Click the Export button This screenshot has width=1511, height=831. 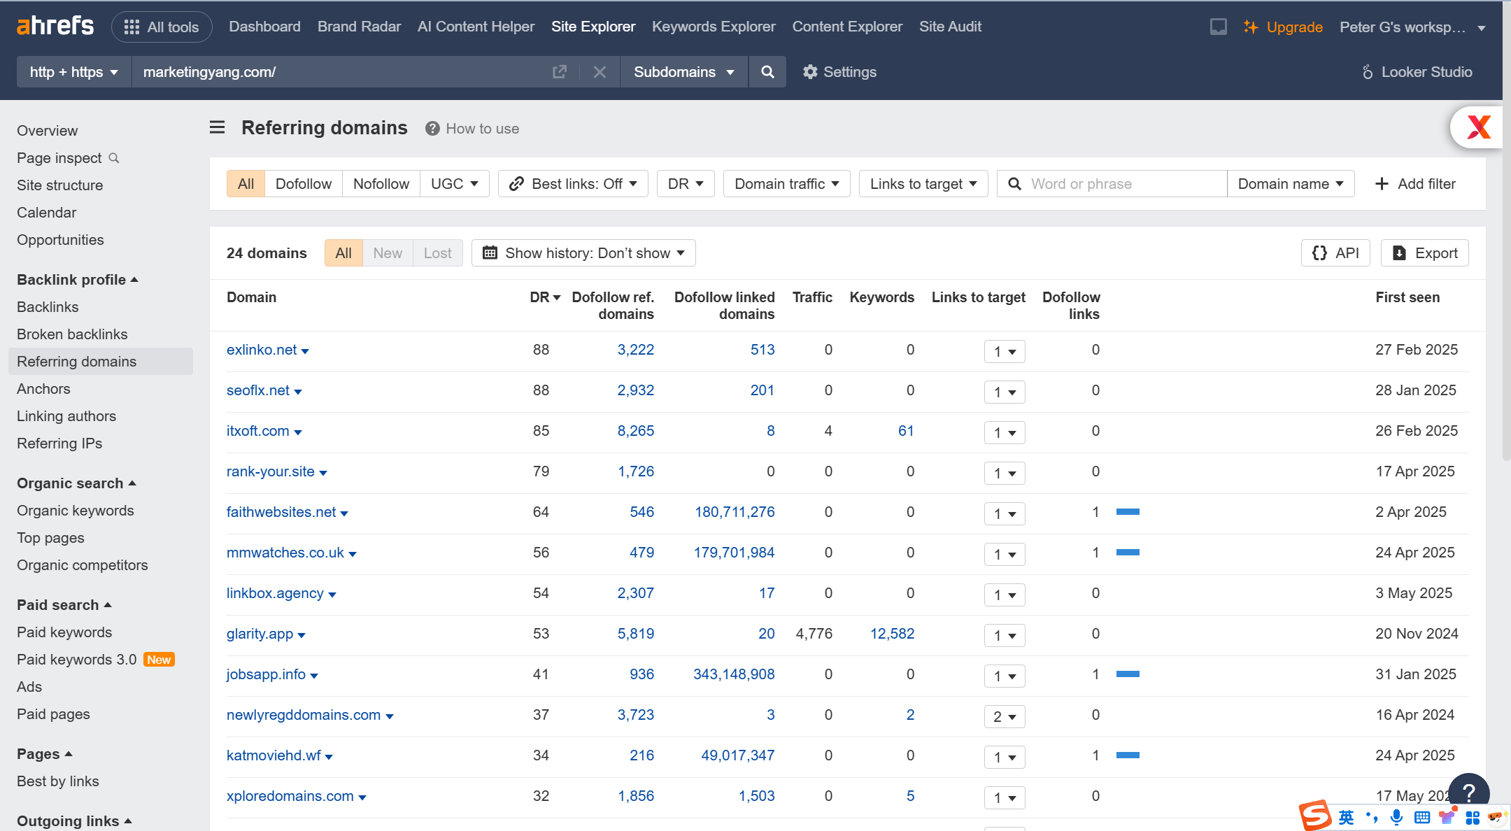1425,253
